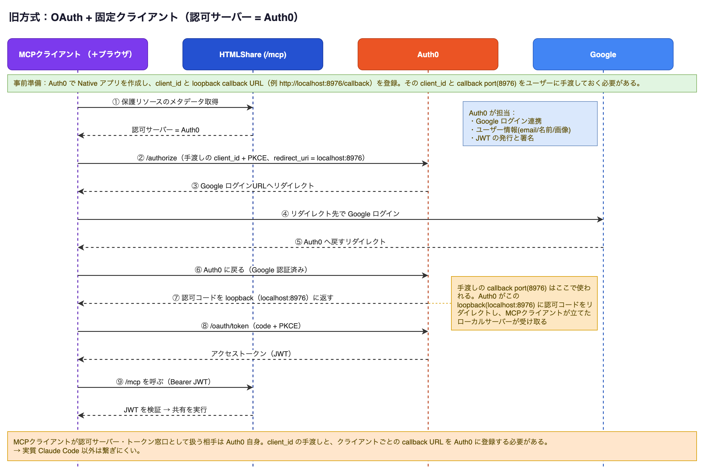Select label ⑨ /mcp を呼ぶ（Bearer JWT）
Viewport: 701px width, 473px height.
pos(163,382)
